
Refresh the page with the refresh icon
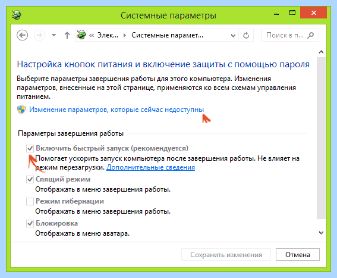[x=246, y=35]
